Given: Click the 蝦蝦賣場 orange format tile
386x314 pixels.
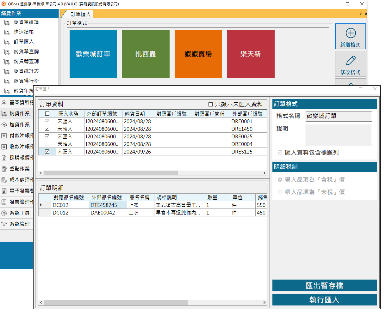Looking at the screenshot, I should point(198,54).
